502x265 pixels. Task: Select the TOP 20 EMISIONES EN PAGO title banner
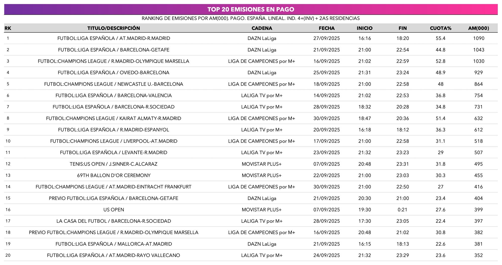pyautogui.click(x=251, y=10)
